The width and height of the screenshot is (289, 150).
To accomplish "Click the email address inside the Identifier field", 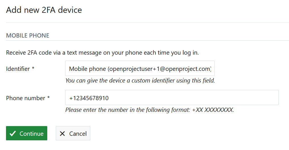I will point(160,69).
